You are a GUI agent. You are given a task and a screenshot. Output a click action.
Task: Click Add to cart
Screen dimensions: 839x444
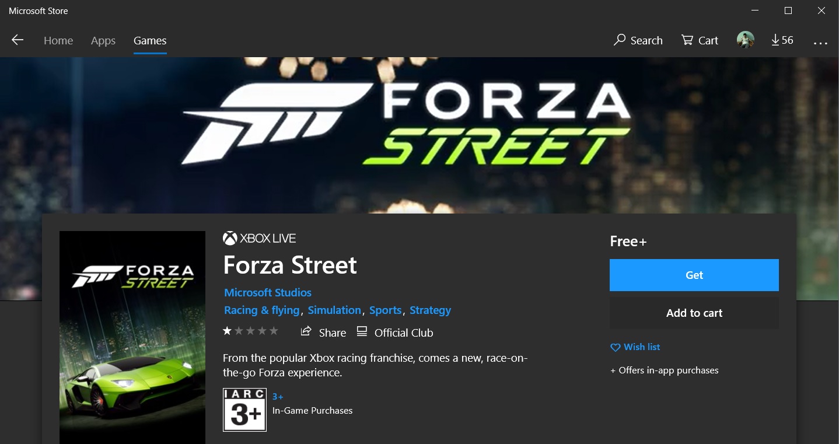tap(694, 313)
